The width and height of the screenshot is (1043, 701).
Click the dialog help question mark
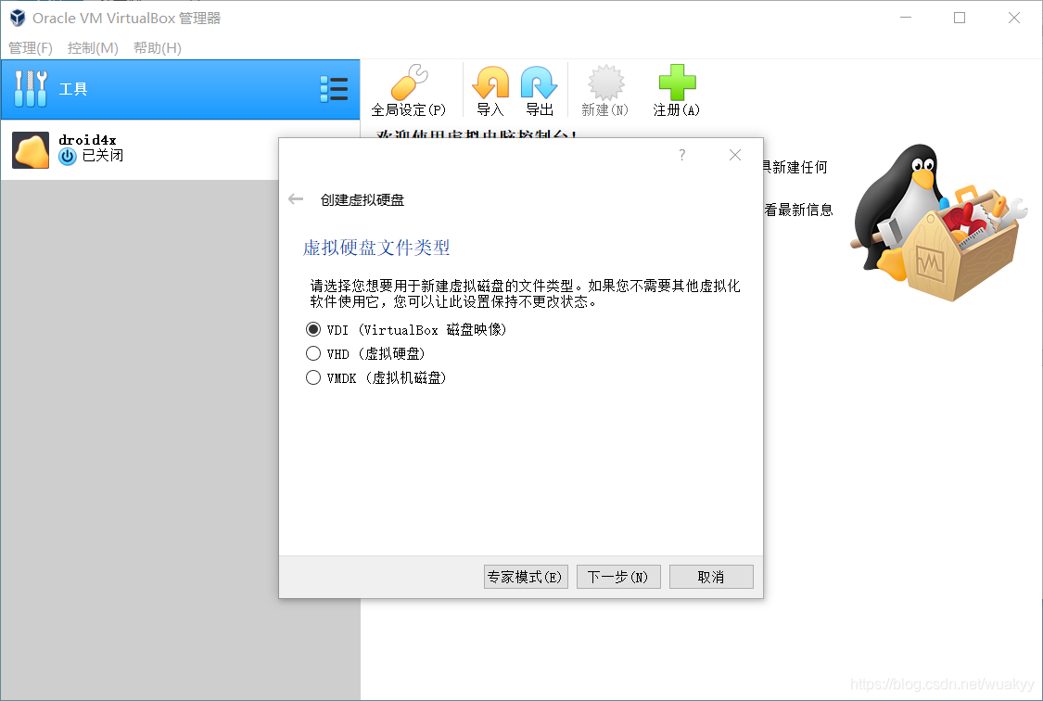point(681,155)
